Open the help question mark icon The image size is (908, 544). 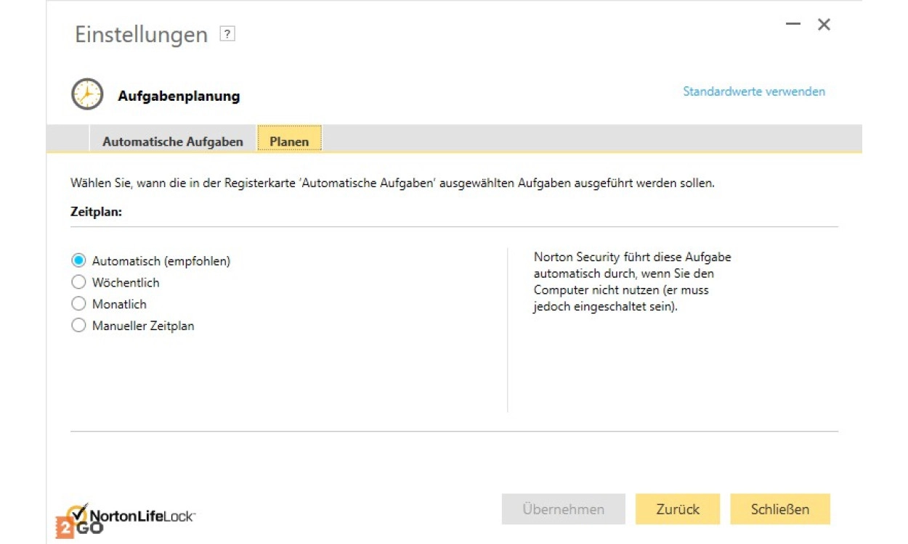click(227, 34)
